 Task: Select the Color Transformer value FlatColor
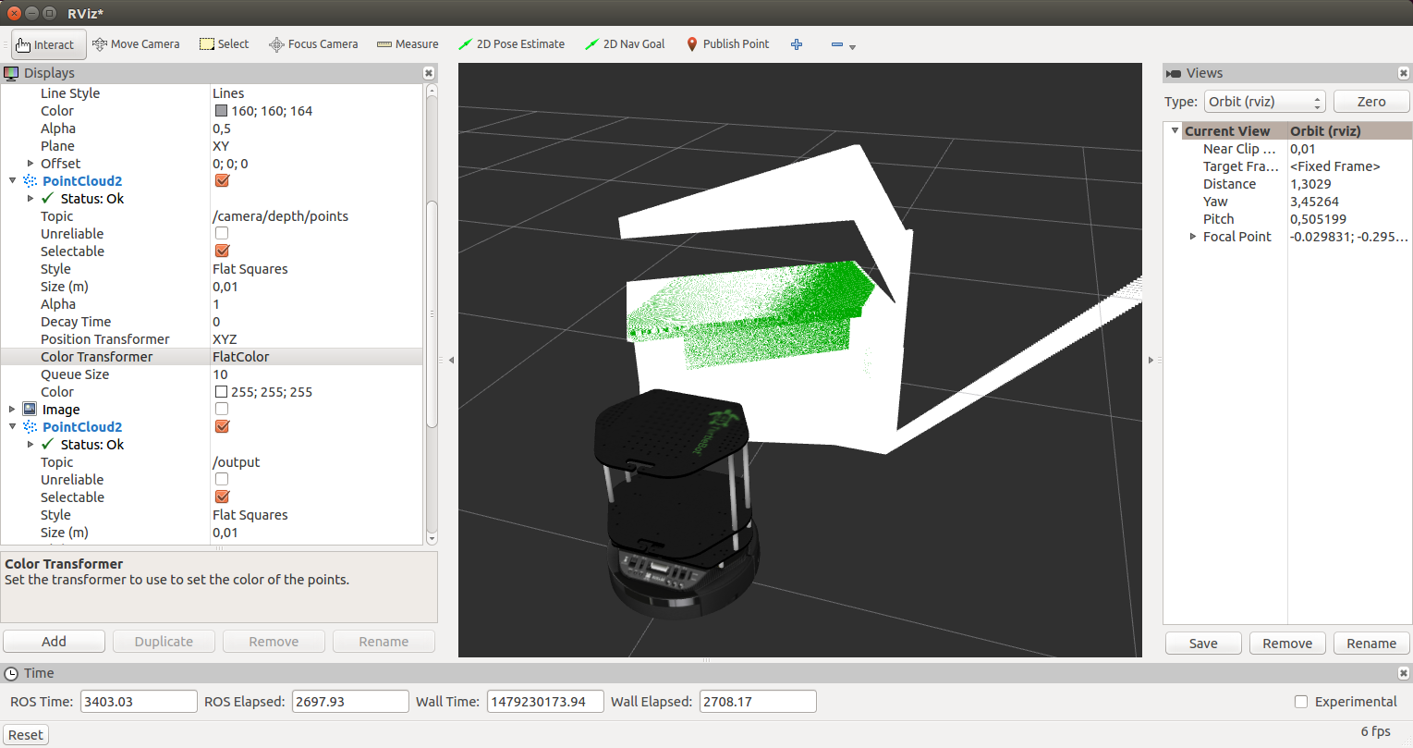tap(241, 357)
